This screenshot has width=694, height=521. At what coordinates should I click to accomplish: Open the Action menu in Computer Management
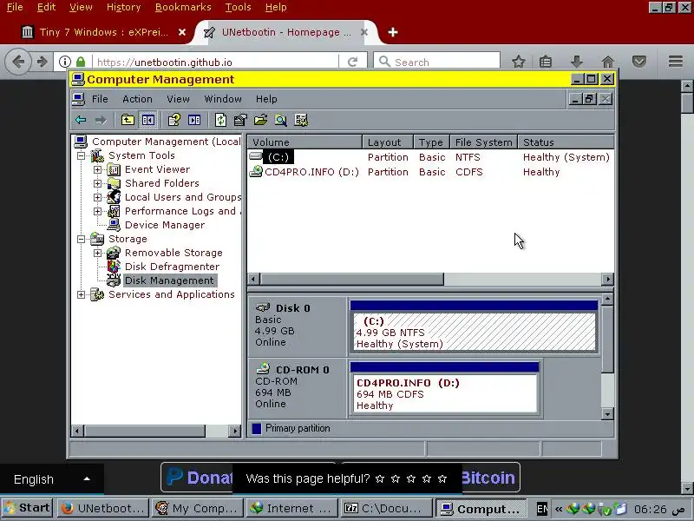137,99
